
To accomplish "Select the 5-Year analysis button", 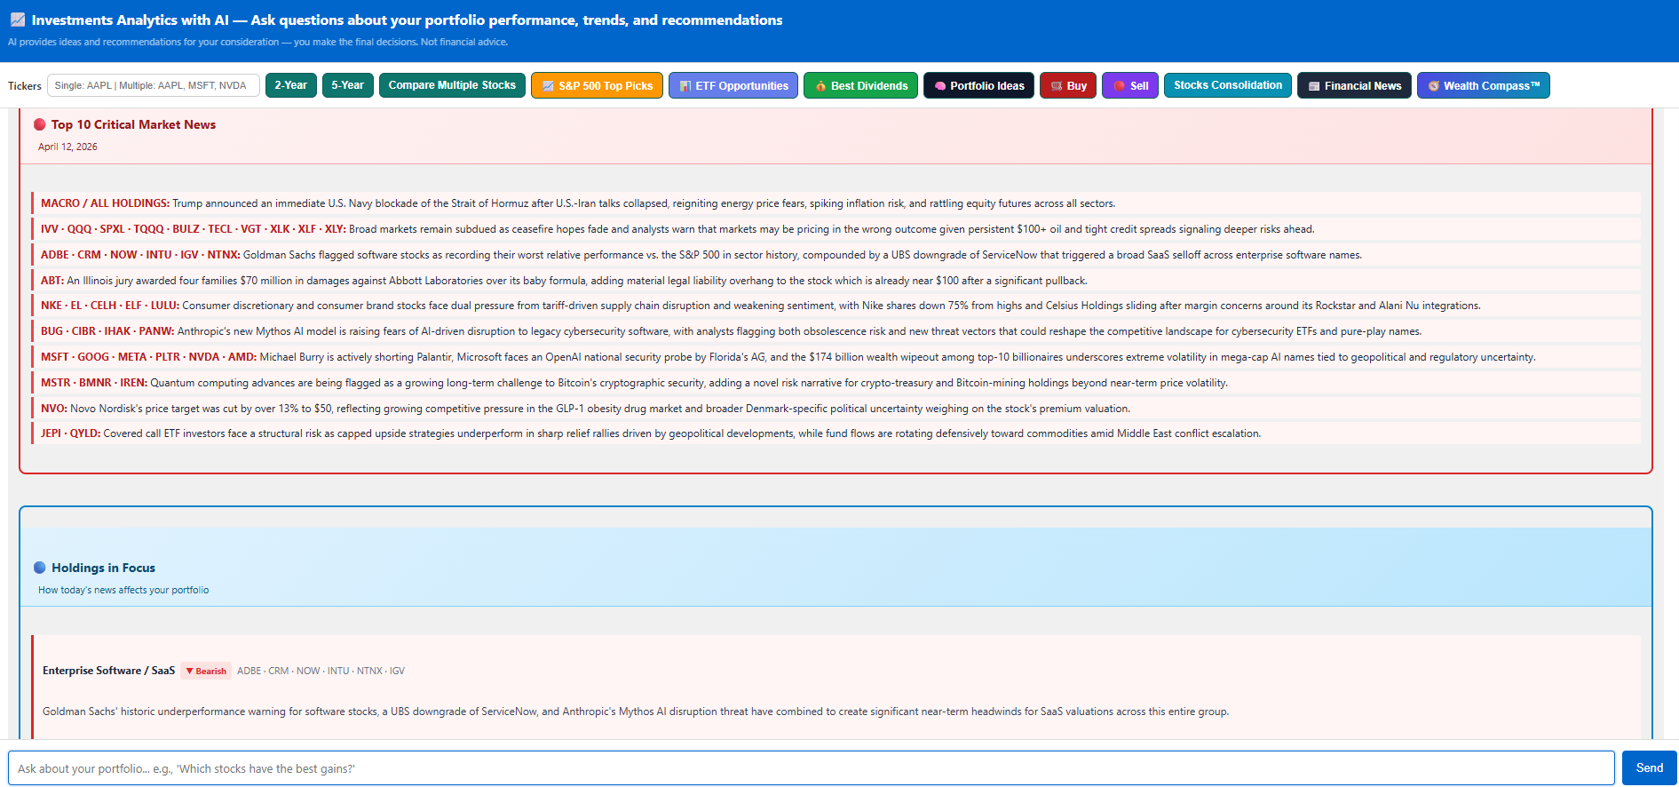I will (x=347, y=85).
